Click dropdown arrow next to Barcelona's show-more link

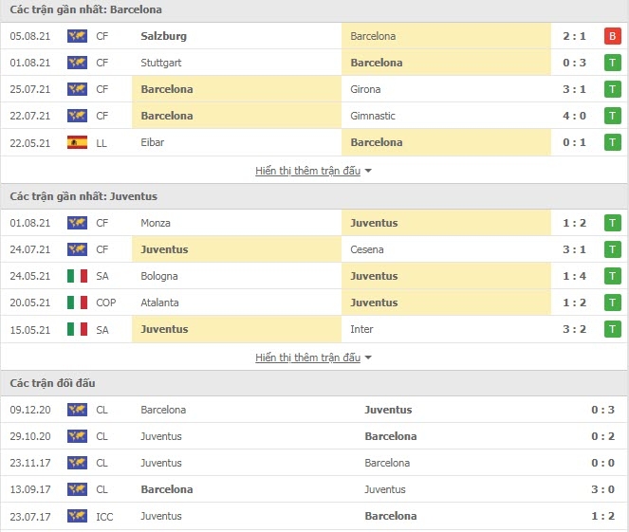click(x=368, y=171)
